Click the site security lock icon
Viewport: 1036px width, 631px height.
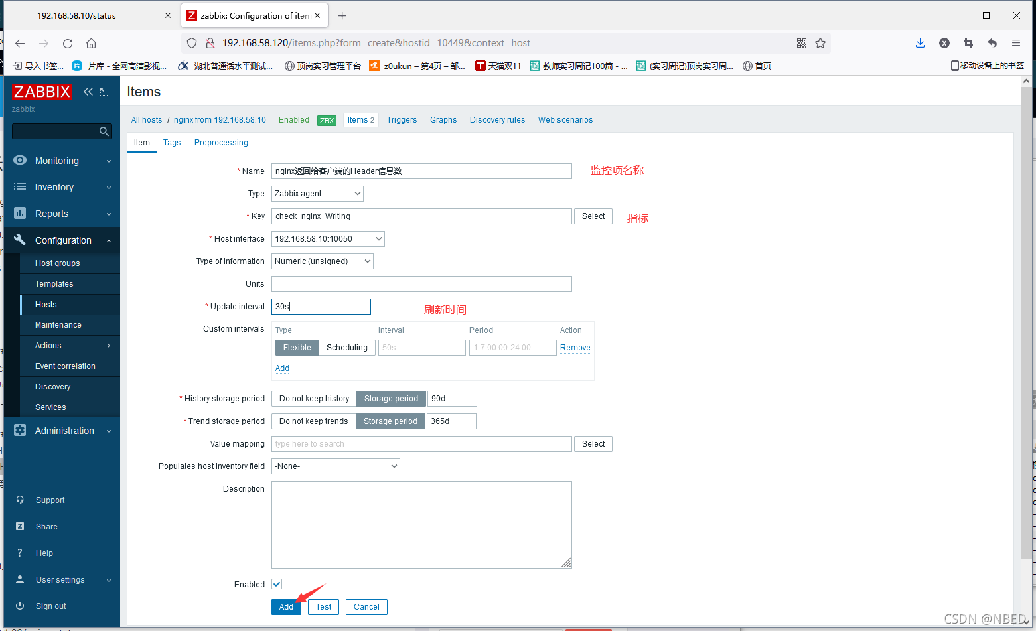tap(210, 43)
